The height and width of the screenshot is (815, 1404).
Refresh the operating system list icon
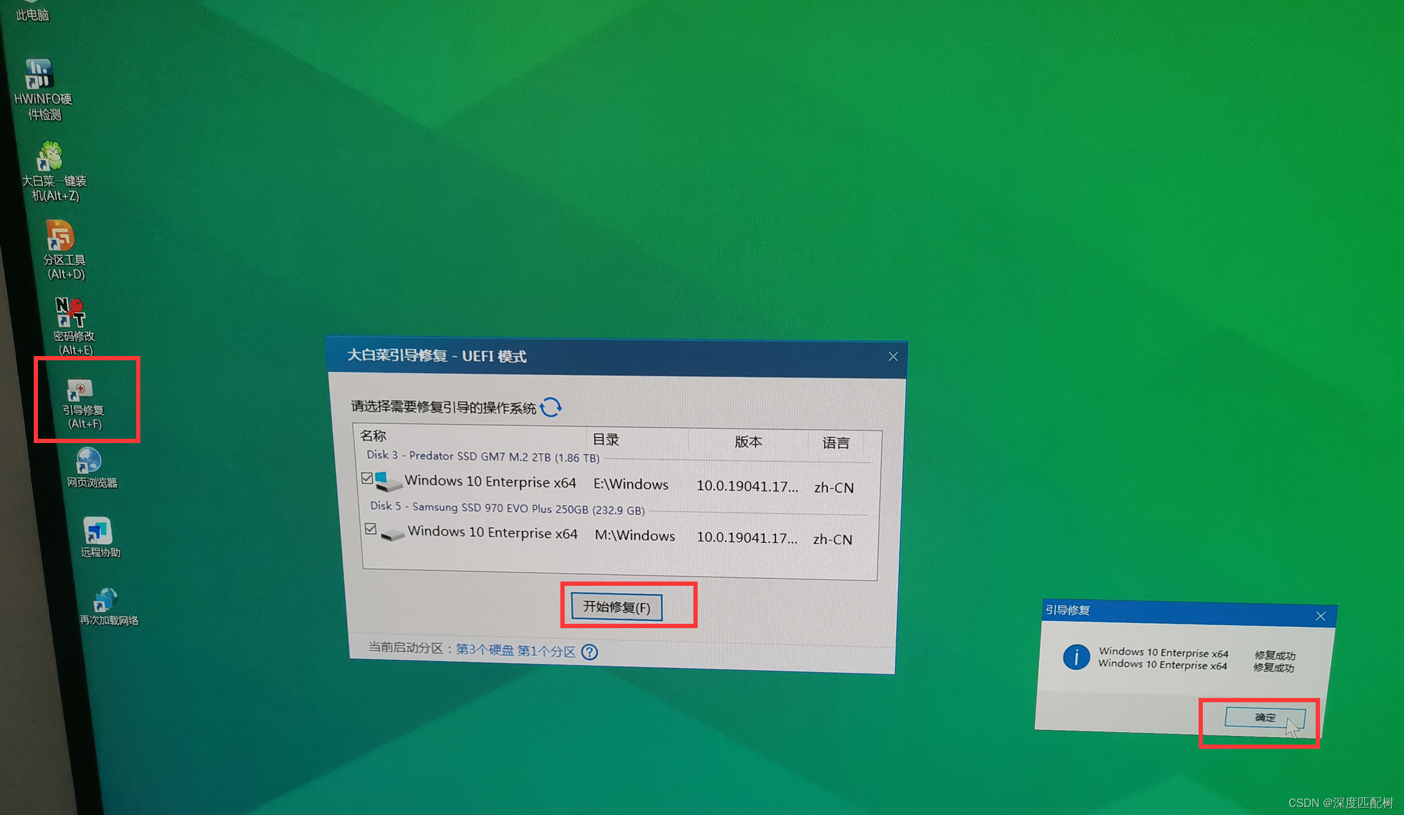click(x=551, y=407)
